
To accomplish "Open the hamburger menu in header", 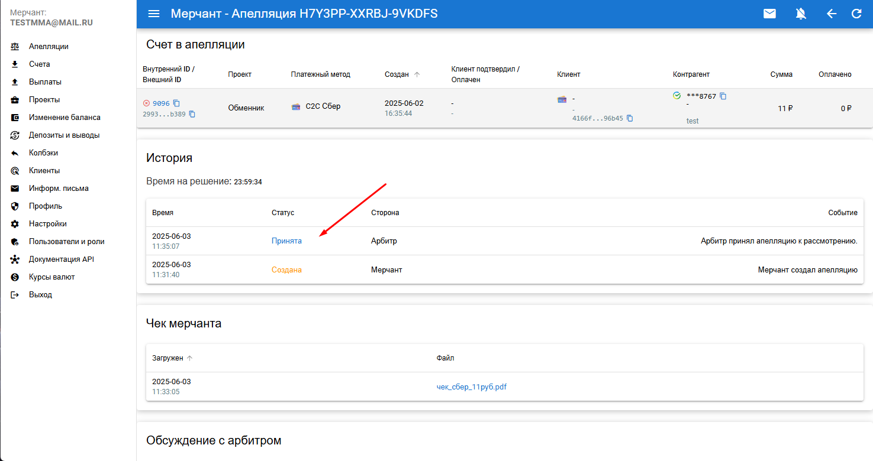I will [154, 14].
